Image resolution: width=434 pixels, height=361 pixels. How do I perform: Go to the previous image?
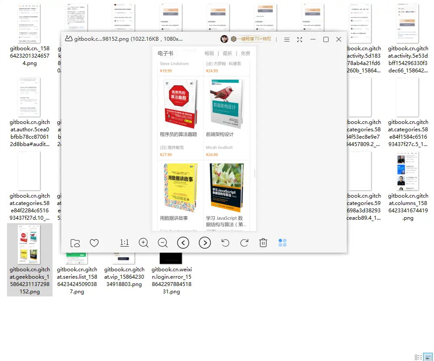tap(183, 243)
